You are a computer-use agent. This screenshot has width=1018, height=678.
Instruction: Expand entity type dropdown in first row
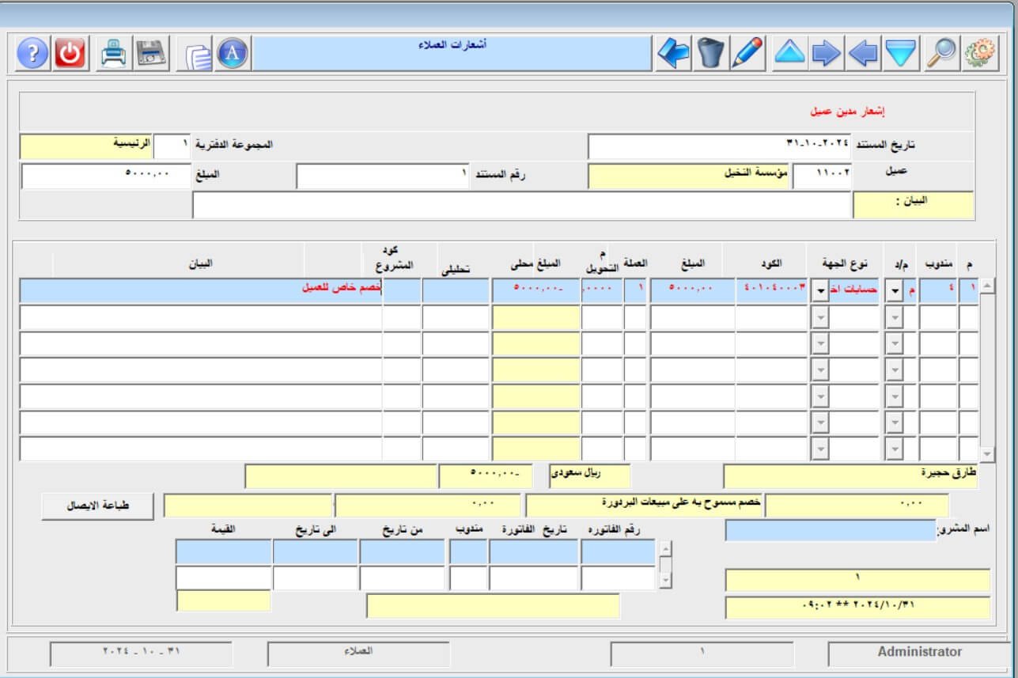[x=820, y=291]
